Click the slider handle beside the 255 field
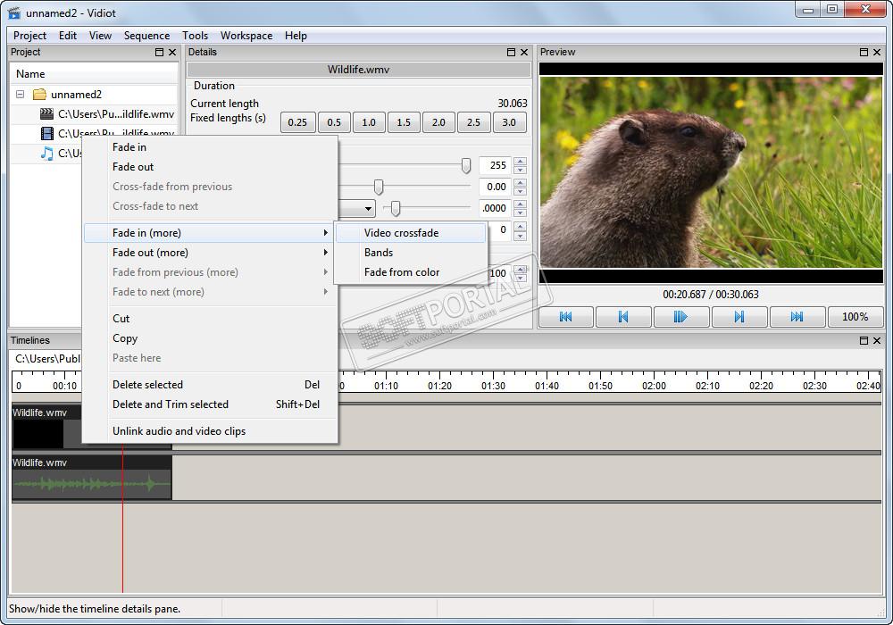This screenshot has width=893, height=625. 465,165
